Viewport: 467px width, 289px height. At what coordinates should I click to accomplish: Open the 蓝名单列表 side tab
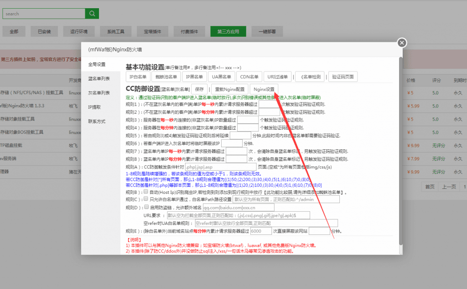tap(99, 79)
